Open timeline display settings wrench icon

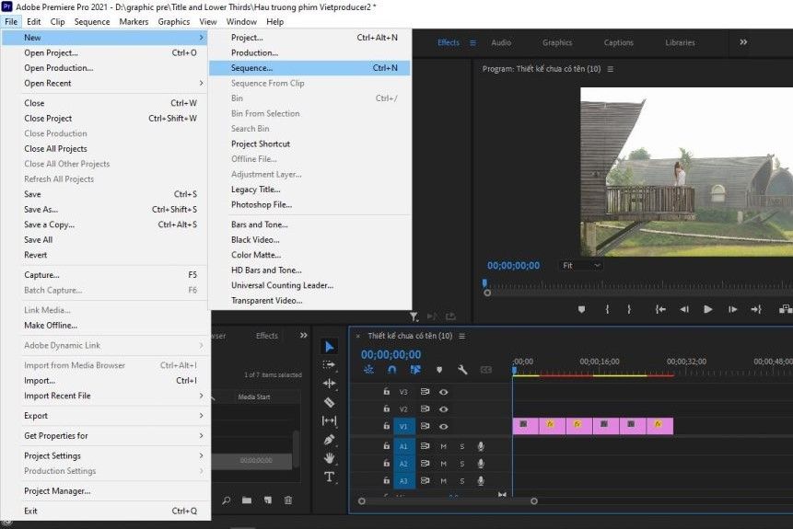(x=462, y=370)
